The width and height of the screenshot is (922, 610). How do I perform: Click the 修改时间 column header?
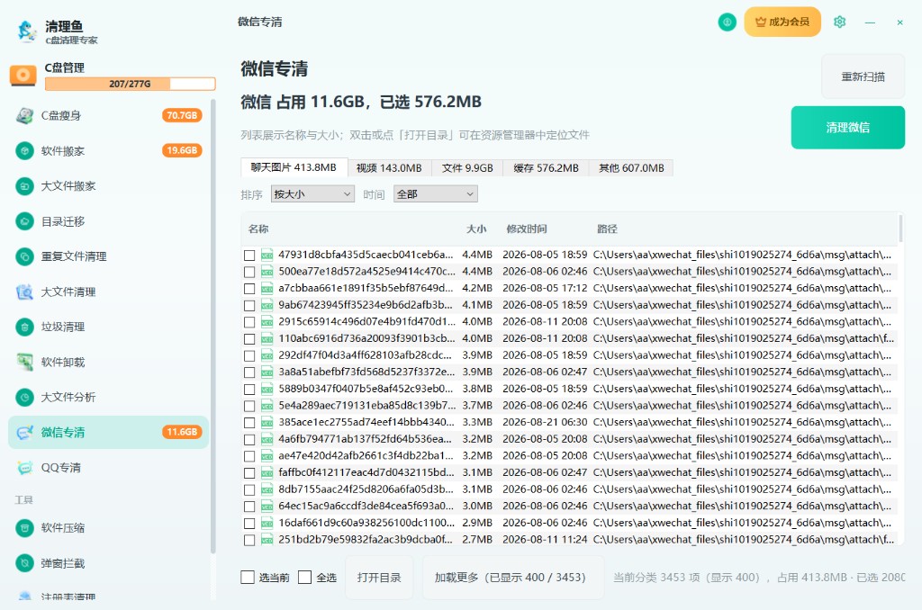(527, 229)
